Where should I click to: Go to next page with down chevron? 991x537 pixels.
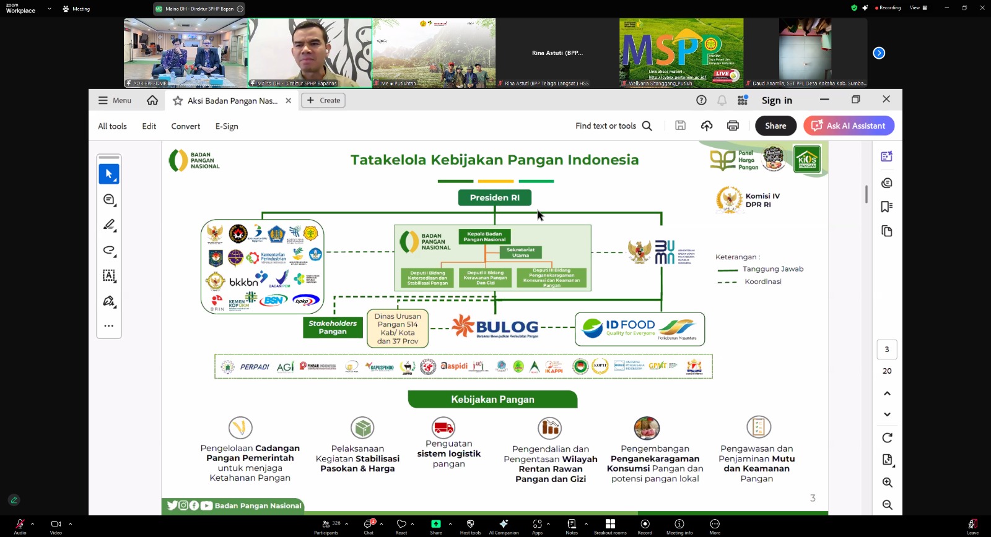(x=887, y=415)
